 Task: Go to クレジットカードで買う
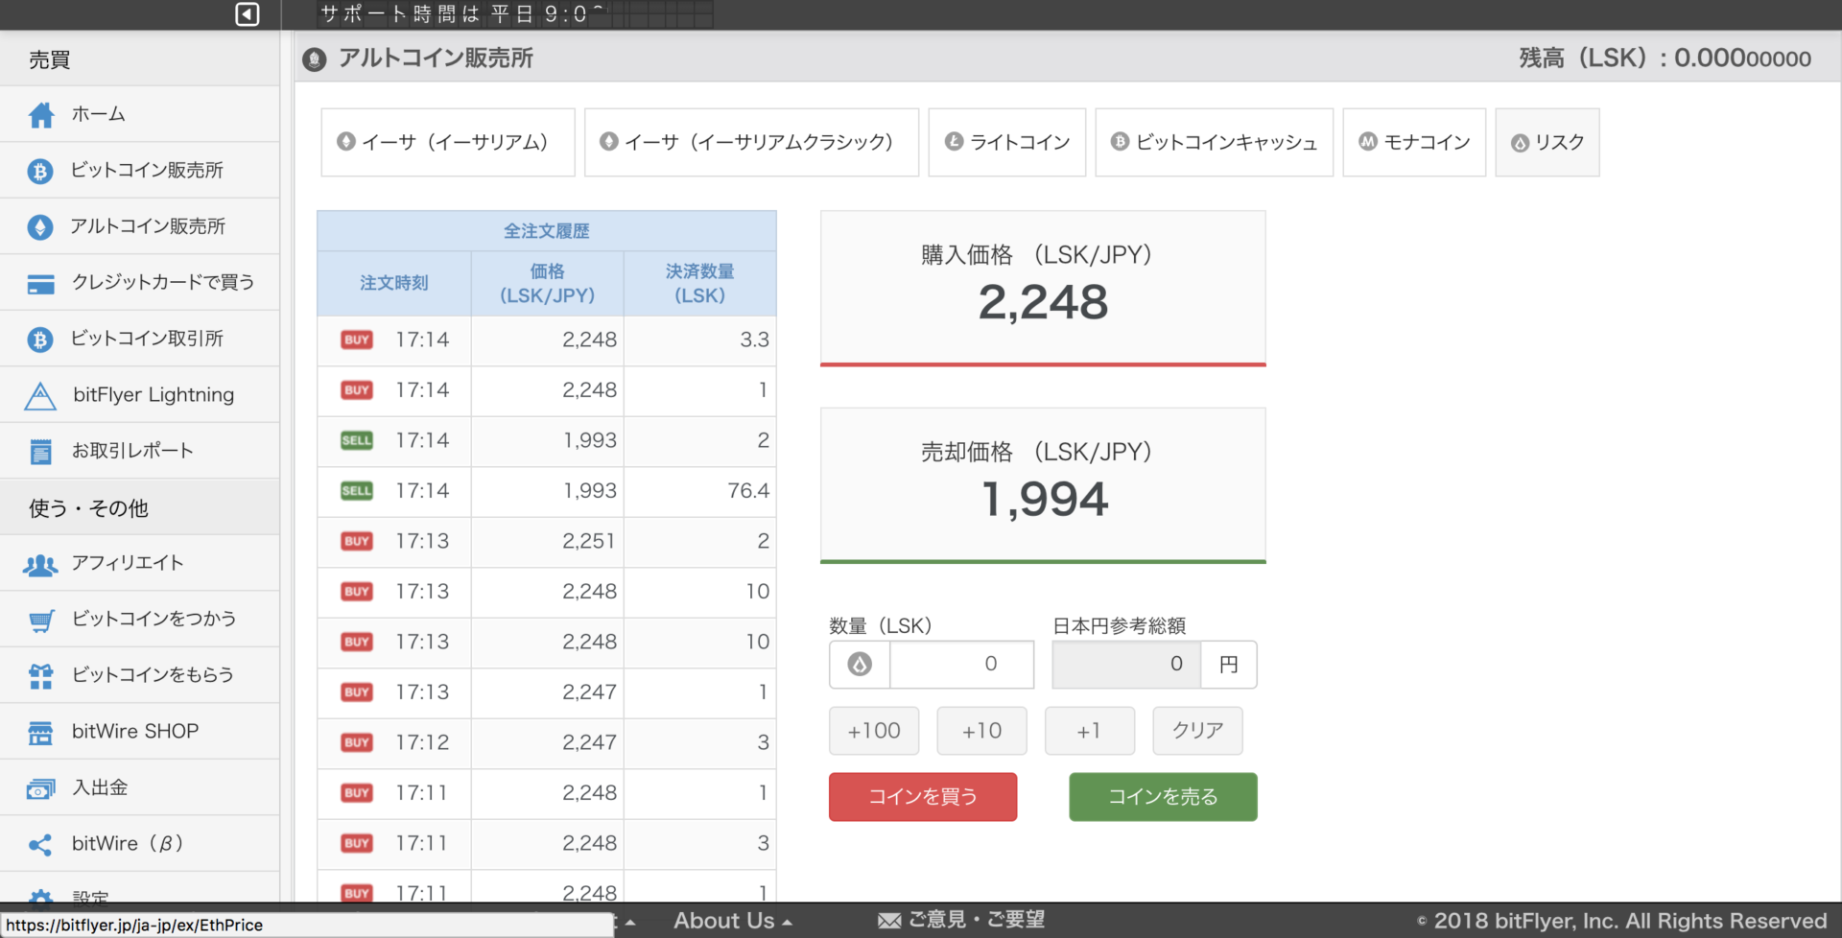point(140,282)
